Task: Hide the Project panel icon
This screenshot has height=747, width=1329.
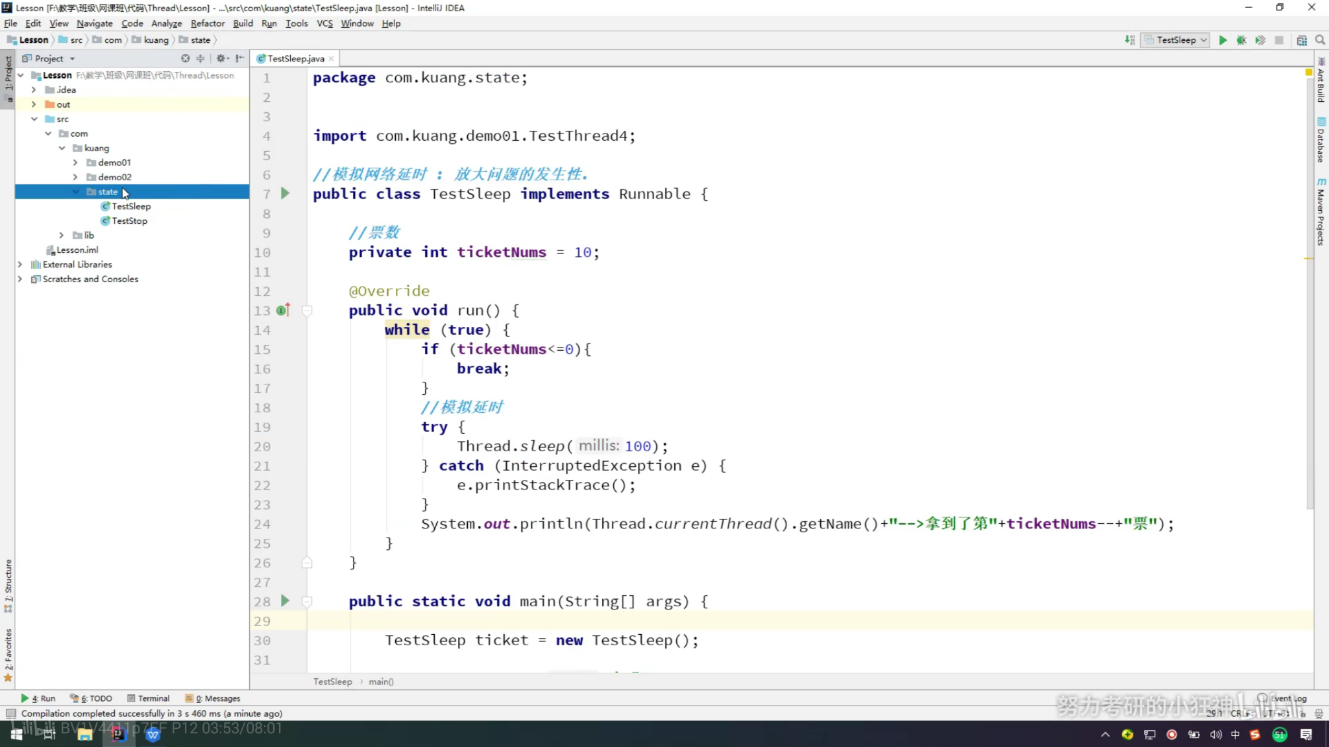Action: click(x=240, y=58)
